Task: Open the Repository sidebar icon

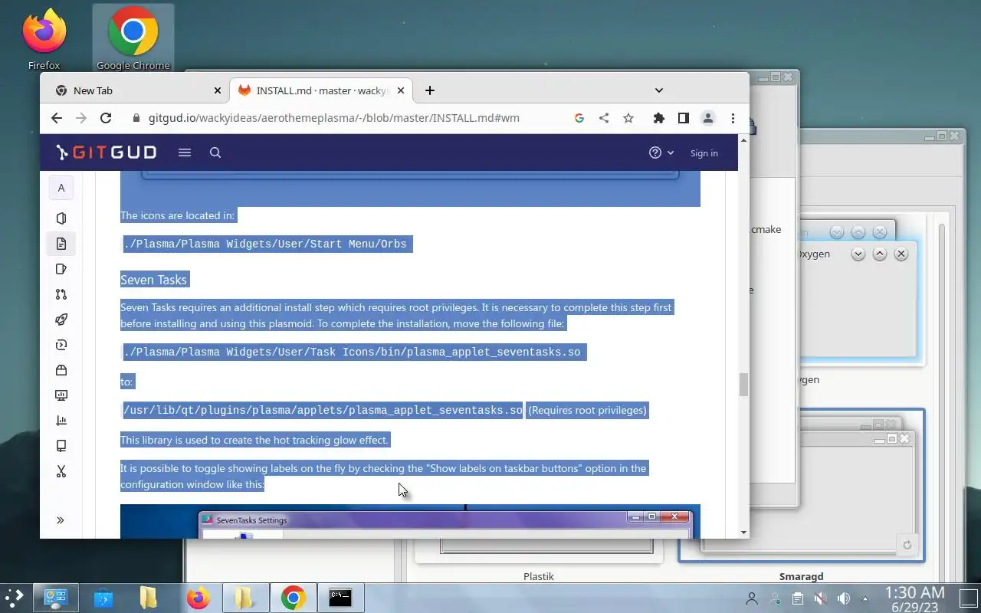Action: coord(61,244)
